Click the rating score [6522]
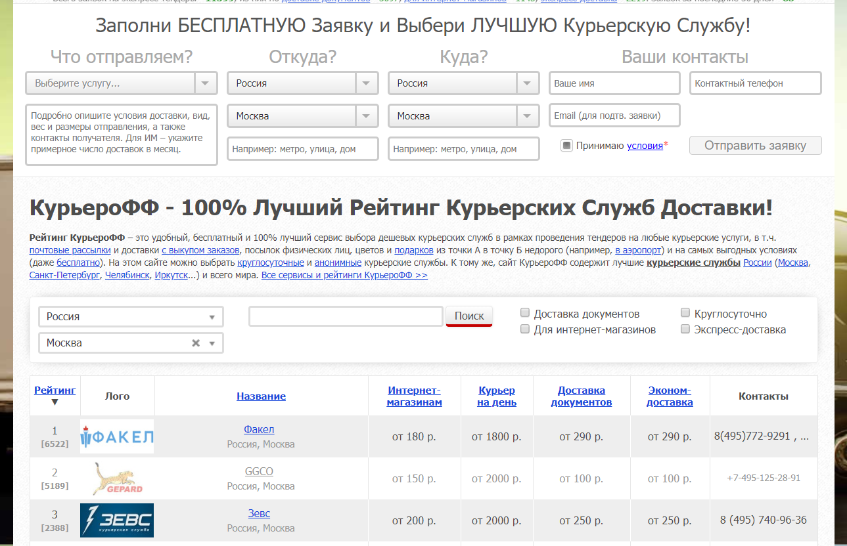The width and height of the screenshot is (847, 546). [x=55, y=444]
